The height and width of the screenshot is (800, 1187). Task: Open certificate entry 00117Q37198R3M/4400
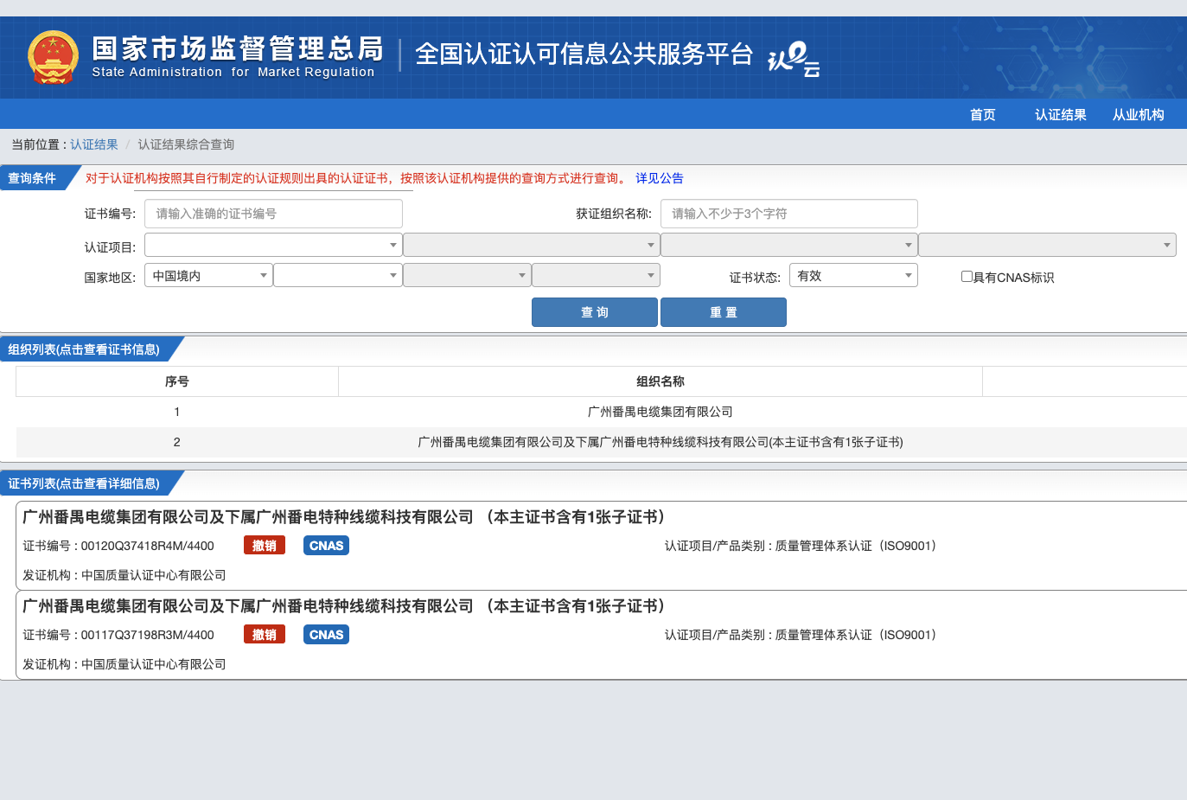point(602,635)
